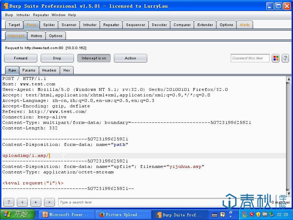Click the taskbar help question mark icon

point(223,214)
